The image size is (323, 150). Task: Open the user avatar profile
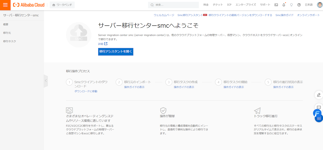(319, 5)
